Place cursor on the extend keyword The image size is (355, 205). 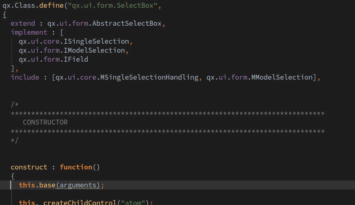tap(23, 23)
